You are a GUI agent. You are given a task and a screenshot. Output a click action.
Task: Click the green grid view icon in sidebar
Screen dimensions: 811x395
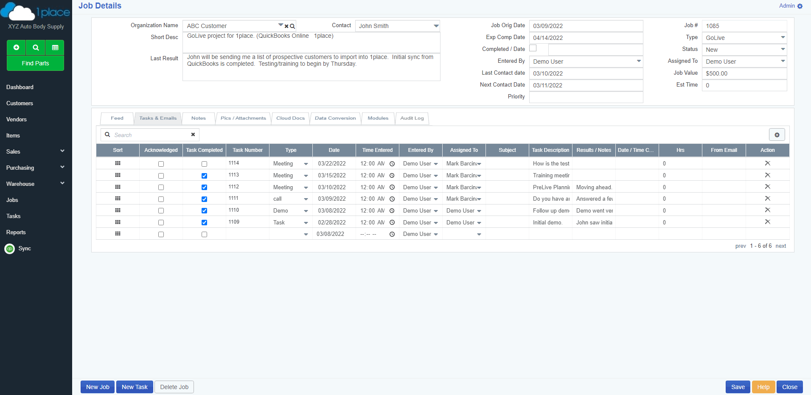pos(55,48)
